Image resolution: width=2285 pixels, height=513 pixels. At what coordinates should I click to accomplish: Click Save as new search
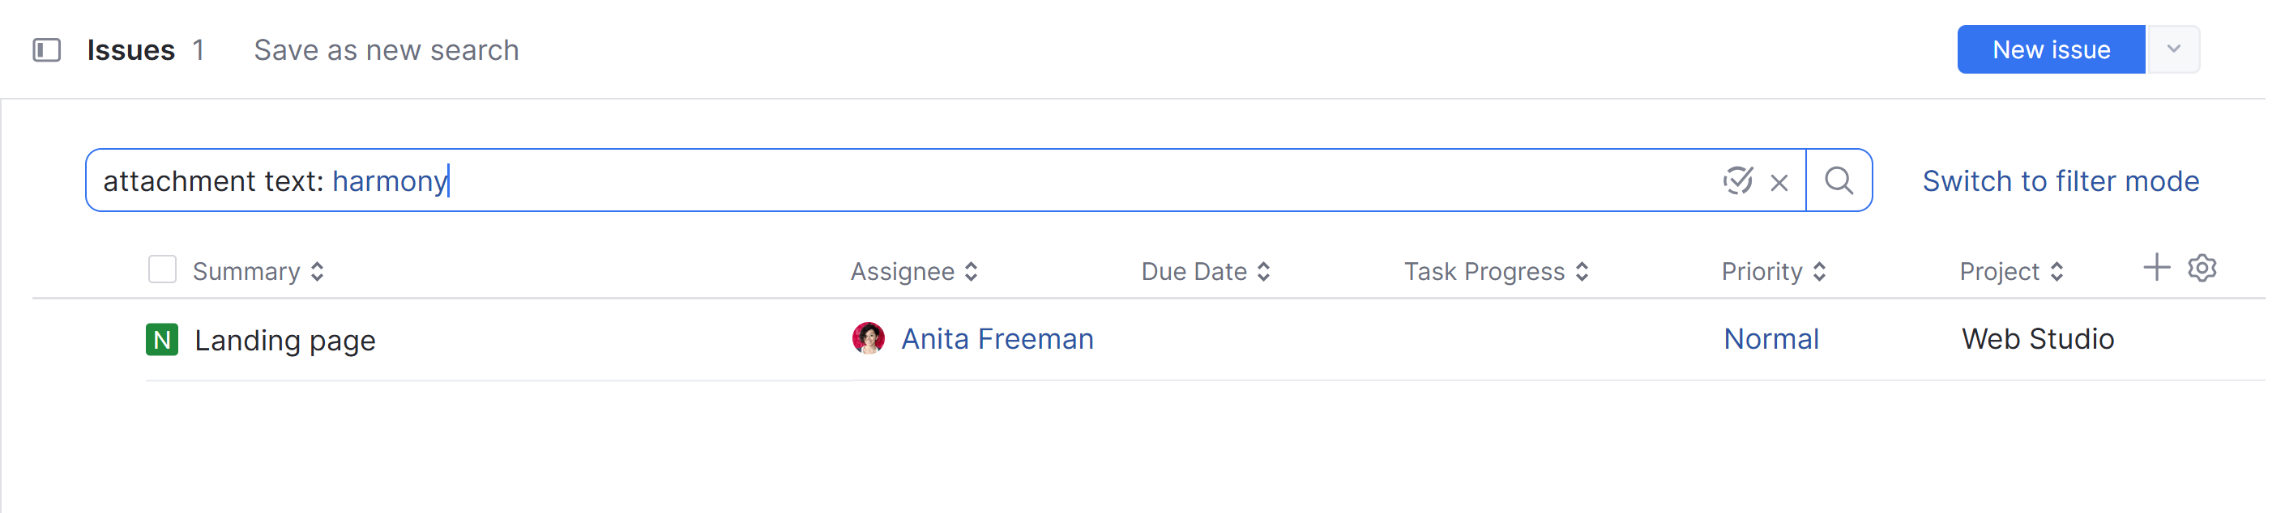coord(387,49)
